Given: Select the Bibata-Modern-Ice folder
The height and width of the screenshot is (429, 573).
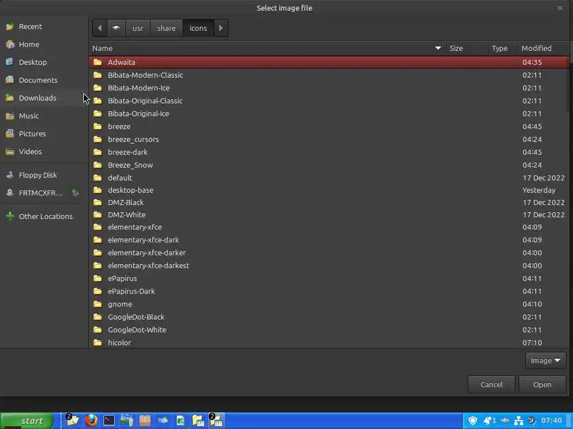Looking at the screenshot, I should coord(328,88).
